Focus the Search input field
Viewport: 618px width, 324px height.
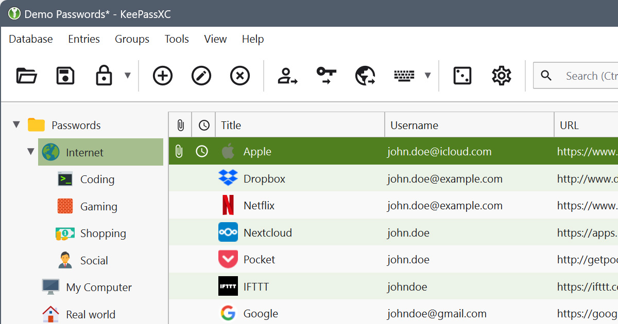576,76
